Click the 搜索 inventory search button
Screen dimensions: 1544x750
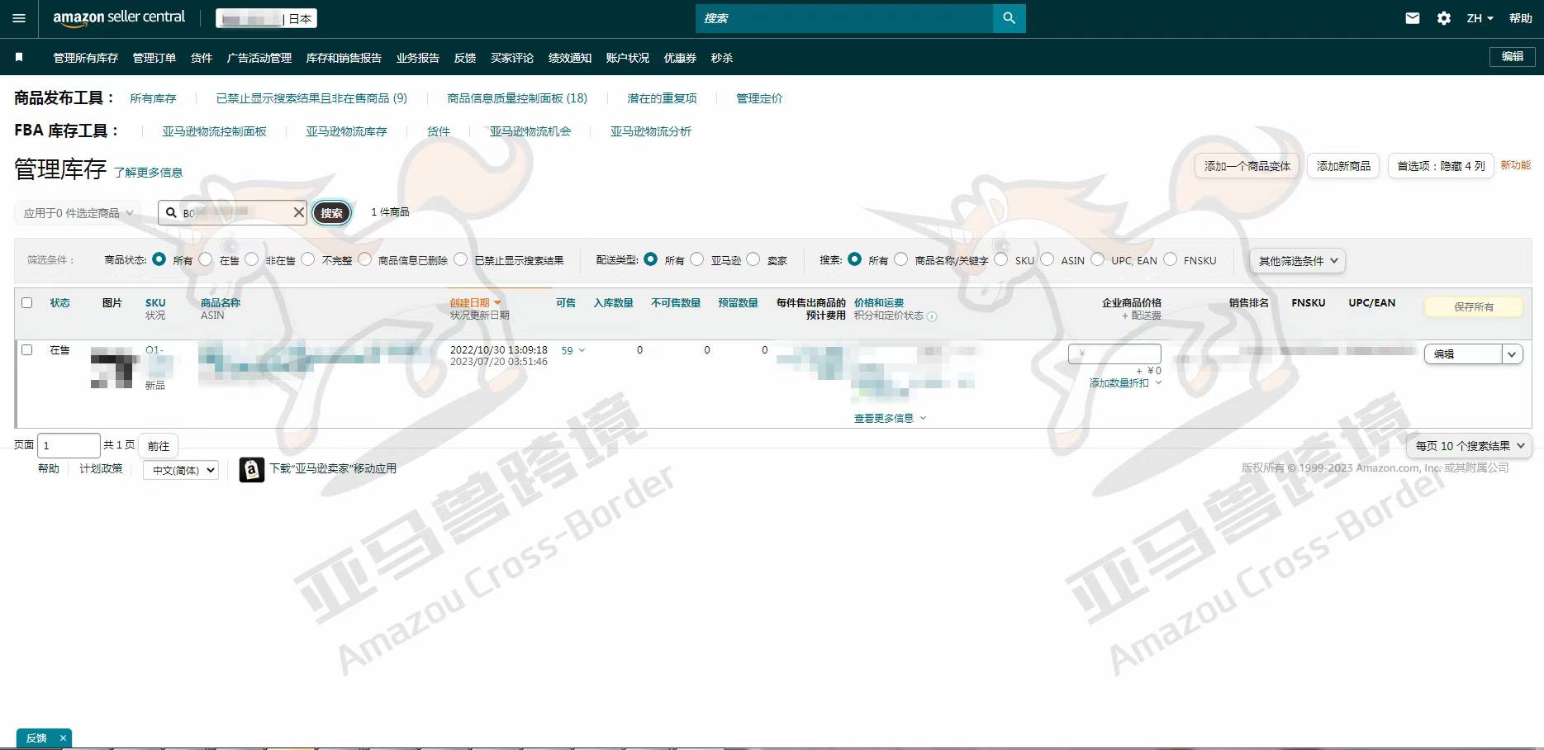point(331,212)
